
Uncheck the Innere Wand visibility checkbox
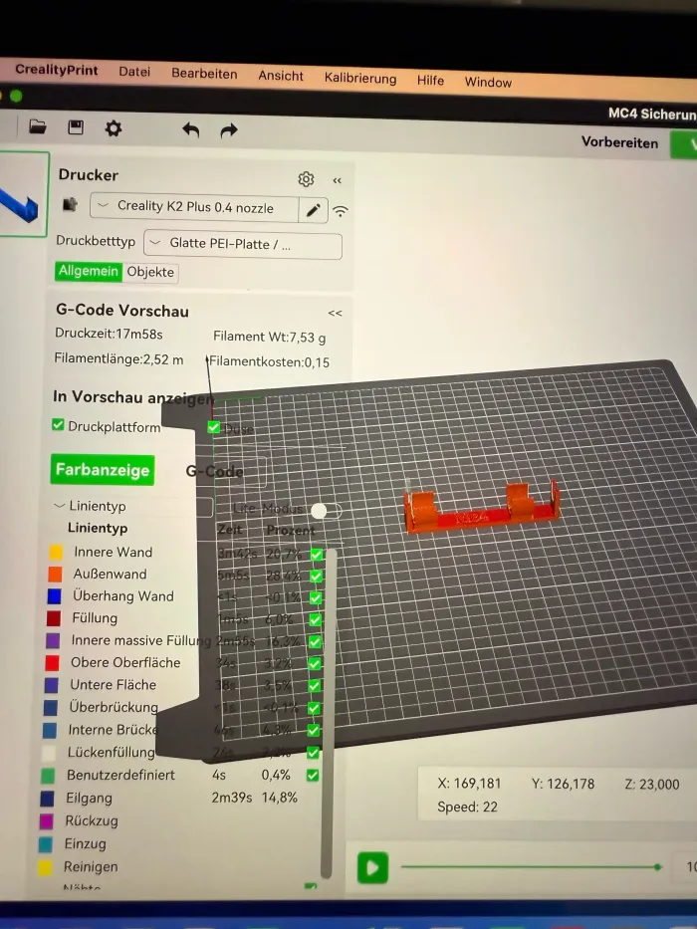pyautogui.click(x=317, y=554)
